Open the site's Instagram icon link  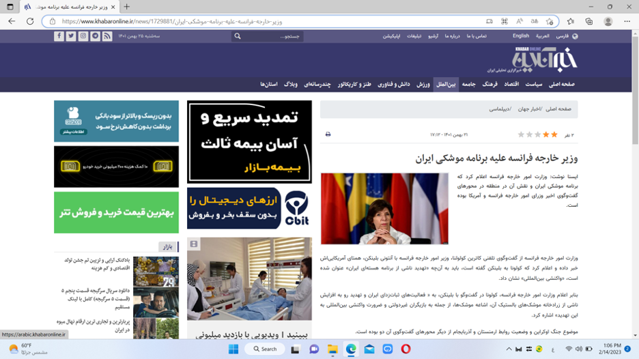83,36
